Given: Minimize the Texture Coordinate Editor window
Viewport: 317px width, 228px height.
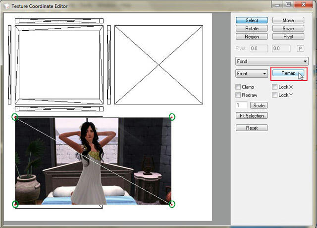Looking at the screenshot, I should [x=277, y=4].
